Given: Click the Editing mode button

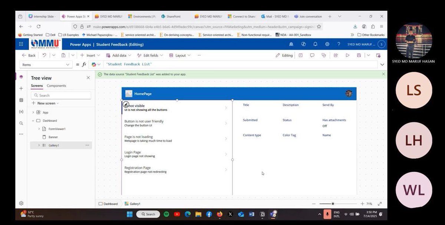Looking at the screenshot, I should tap(284, 55).
